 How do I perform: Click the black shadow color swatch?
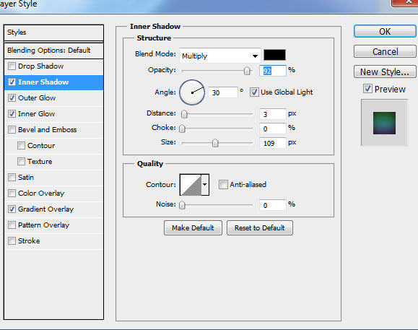pos(274,55)
